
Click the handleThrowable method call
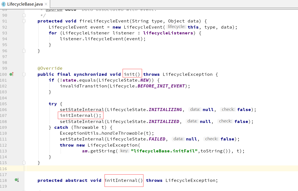pos(122,133)
